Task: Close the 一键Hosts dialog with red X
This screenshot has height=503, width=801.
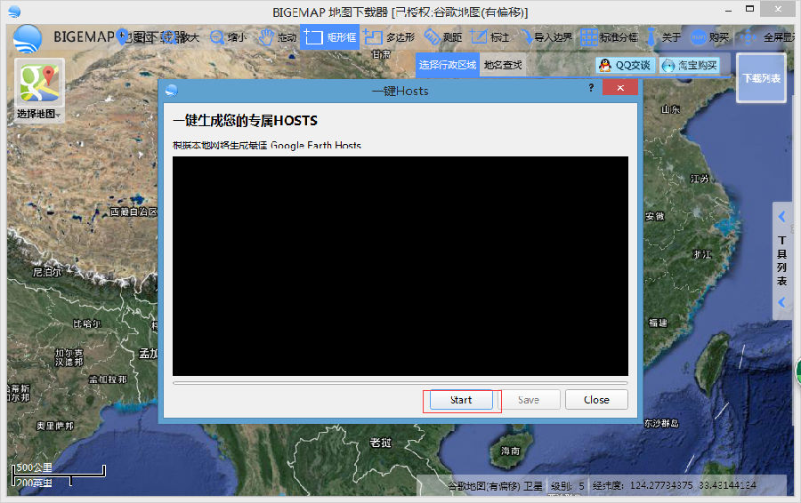Action: tap(620, 88)
